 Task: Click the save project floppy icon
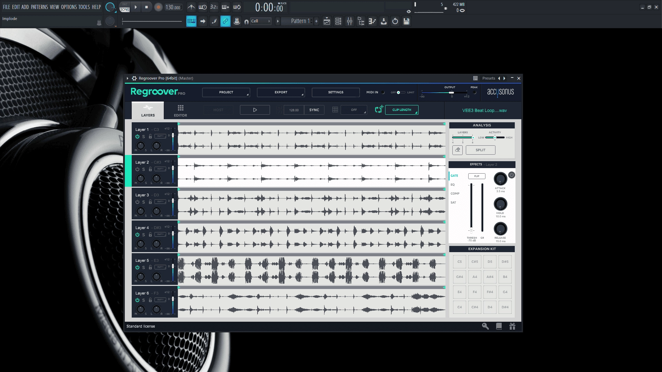click(x=407, y=21)
